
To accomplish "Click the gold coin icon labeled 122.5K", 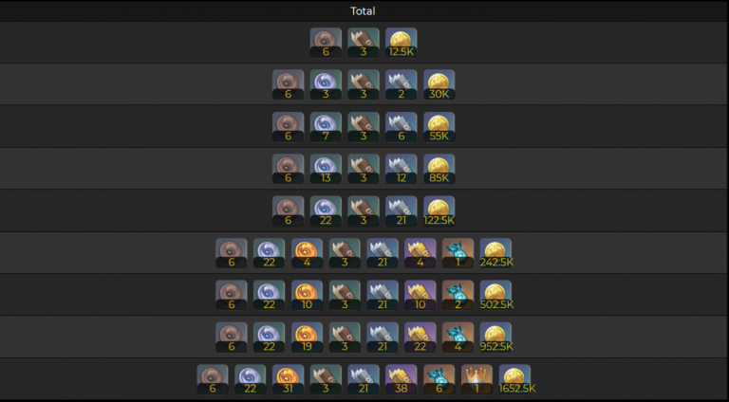I will 439,211.
